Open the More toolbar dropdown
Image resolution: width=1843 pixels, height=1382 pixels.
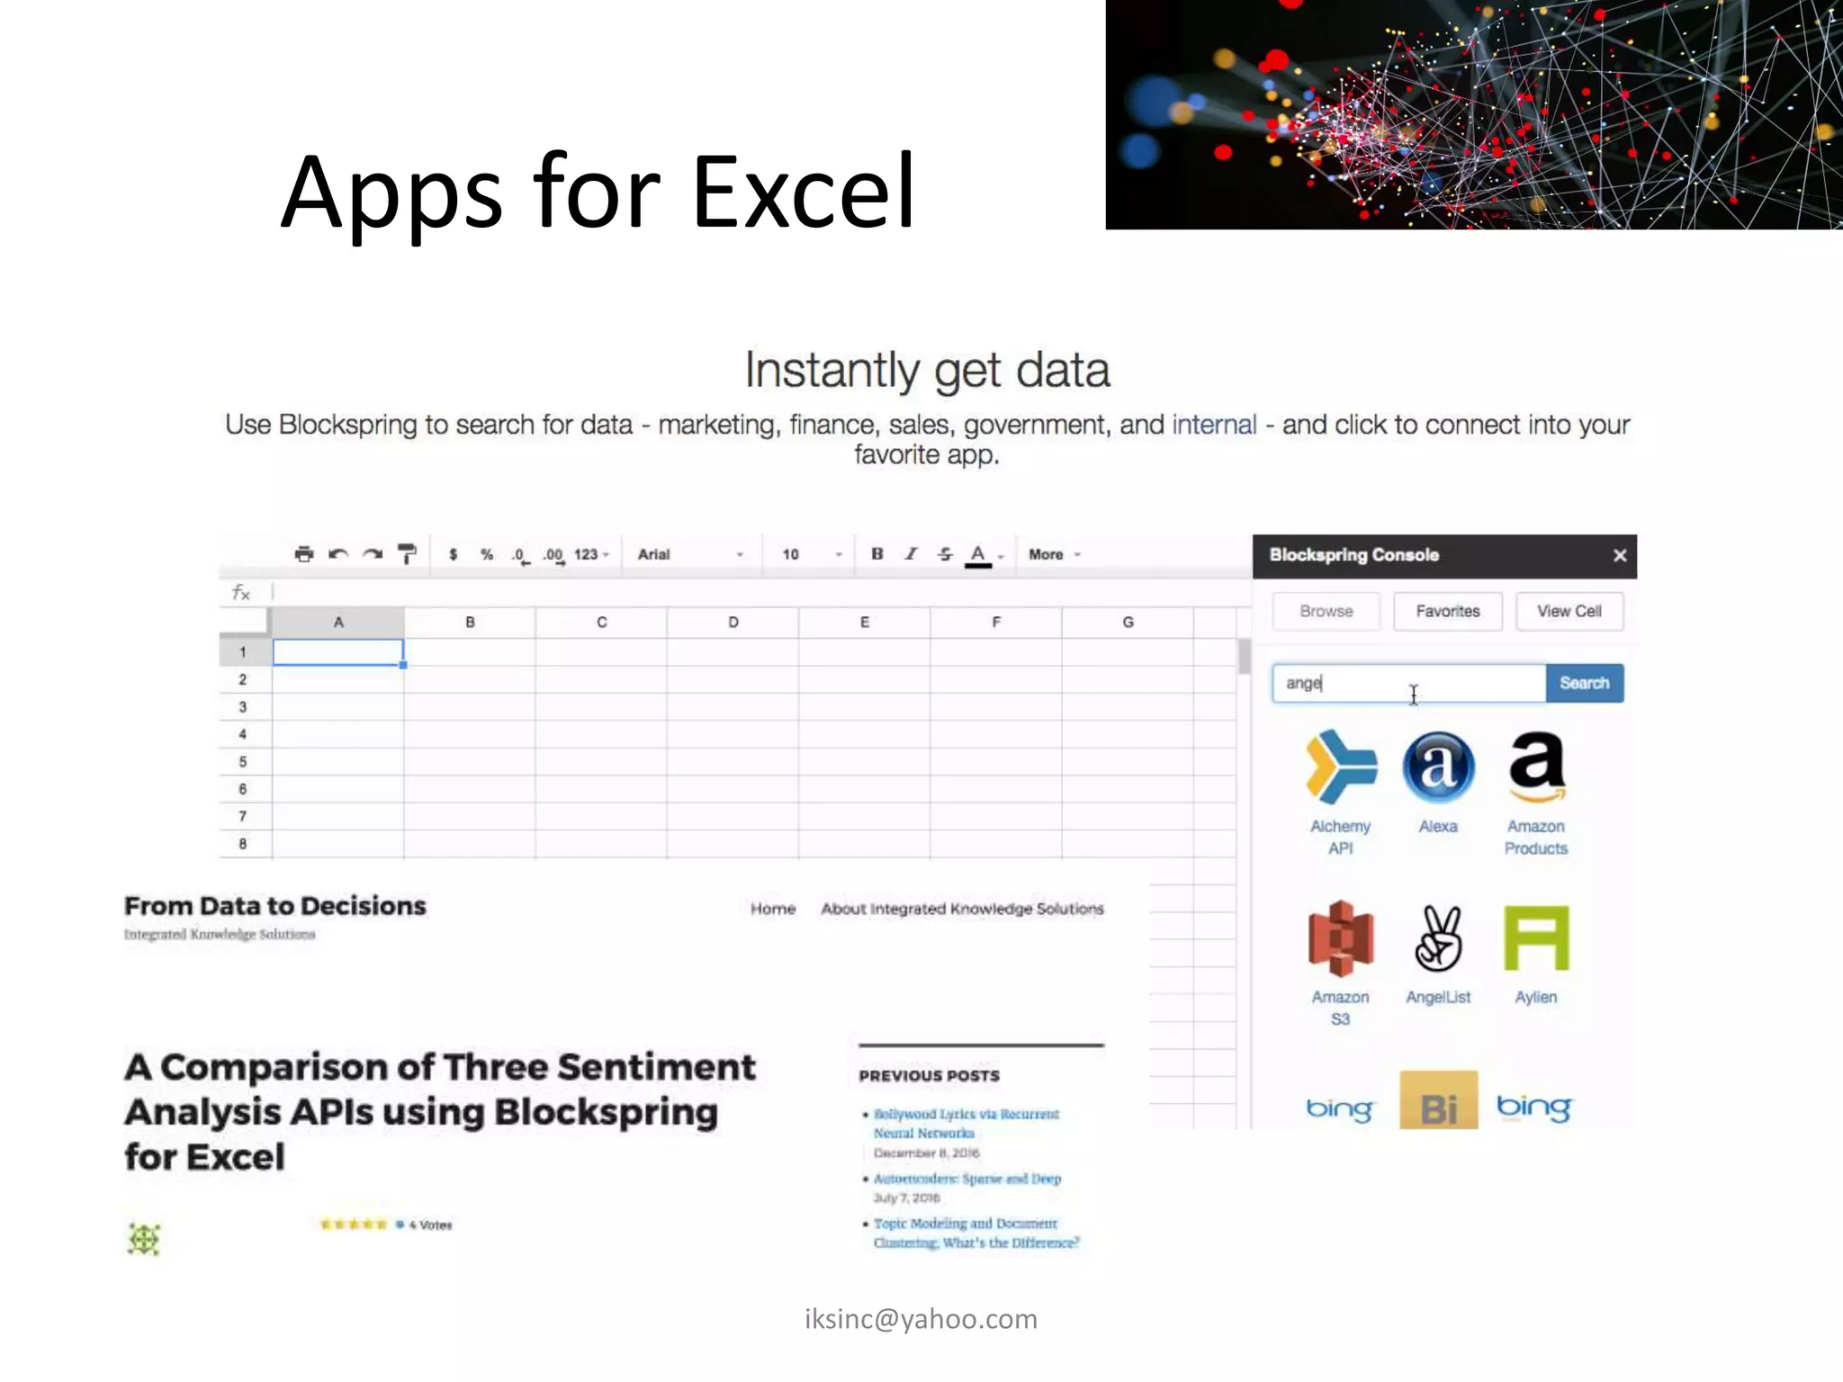point(1054,554)
